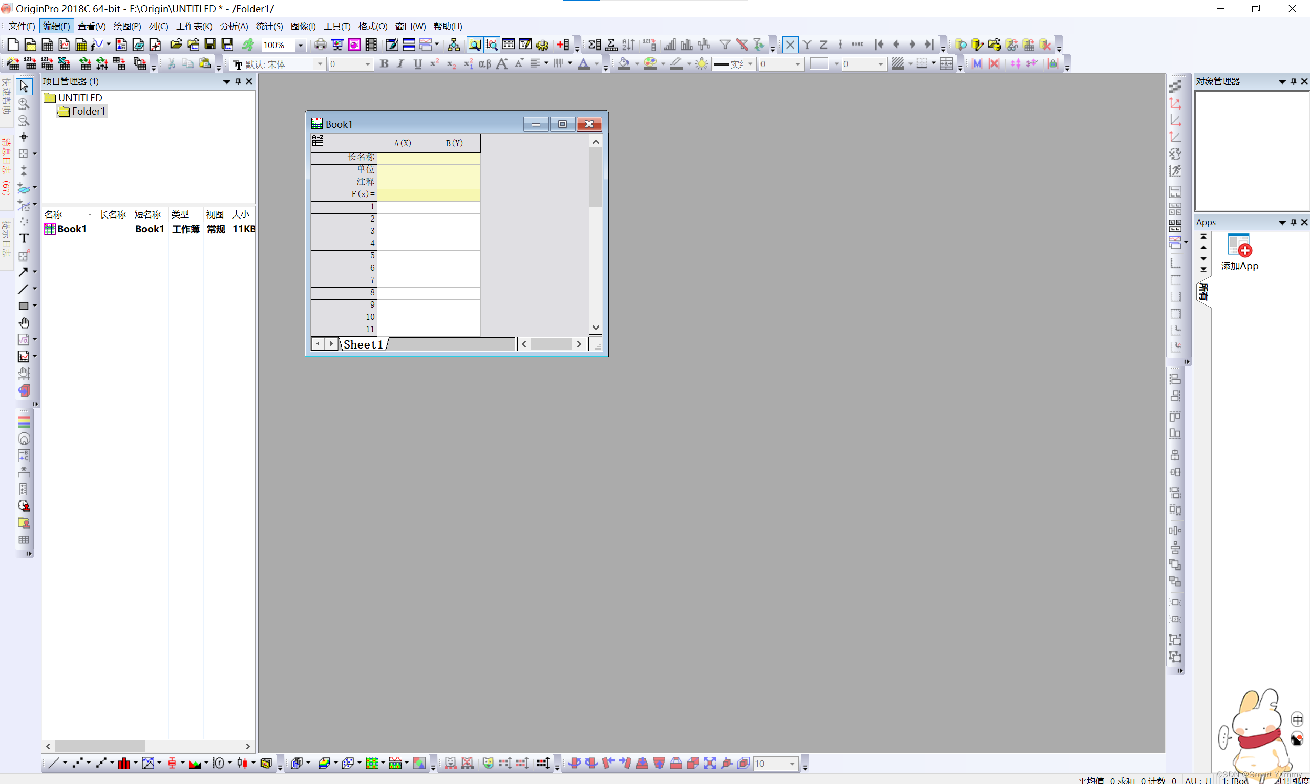Click the Save Project floppy disk icon

(x=210, y=45)
